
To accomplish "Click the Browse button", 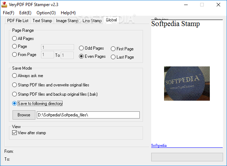I will (x=24, y=115).
